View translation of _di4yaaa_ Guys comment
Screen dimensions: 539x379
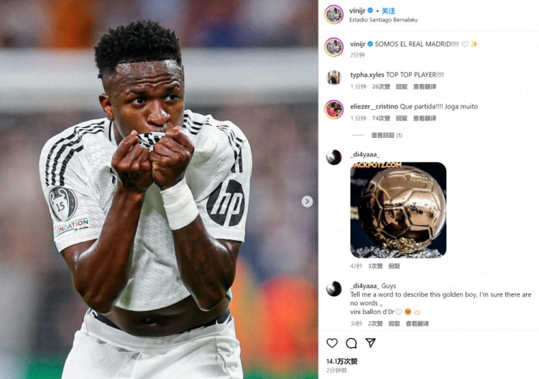coord(417,324)
